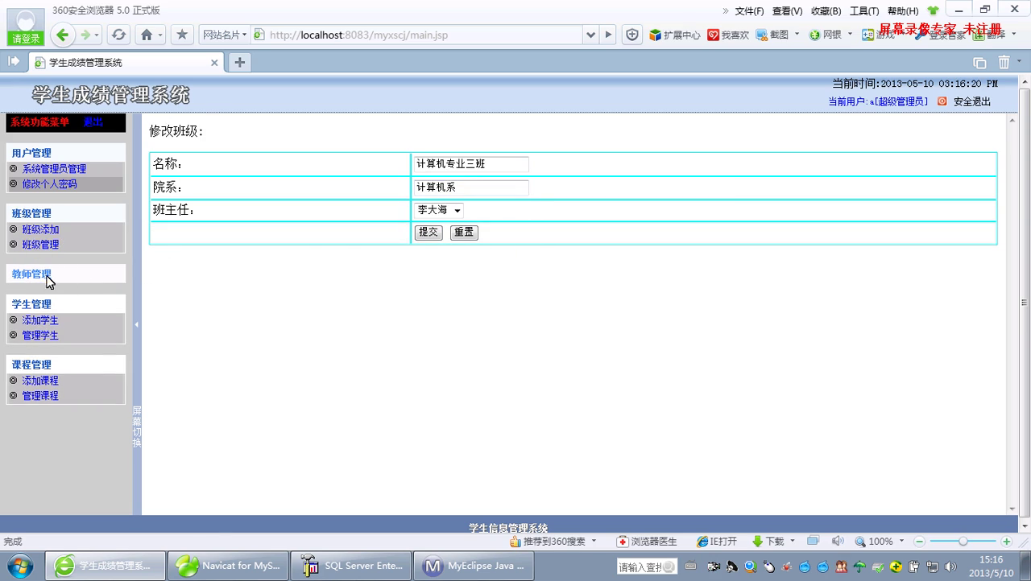The width and height of the screenshot is (1031, 581).
Task: Click the 我喜欢 heart button
Action: coord(728,35)
